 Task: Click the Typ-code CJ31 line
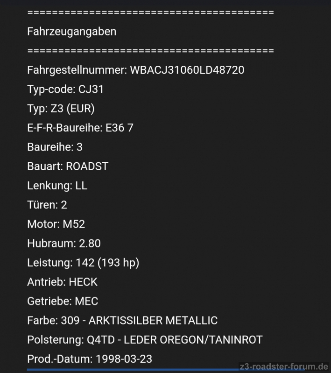tap(65, 90)
